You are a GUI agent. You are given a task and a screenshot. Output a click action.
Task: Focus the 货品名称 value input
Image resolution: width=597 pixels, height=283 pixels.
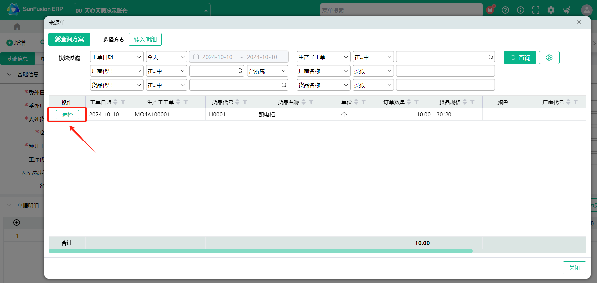pos(445,85)
